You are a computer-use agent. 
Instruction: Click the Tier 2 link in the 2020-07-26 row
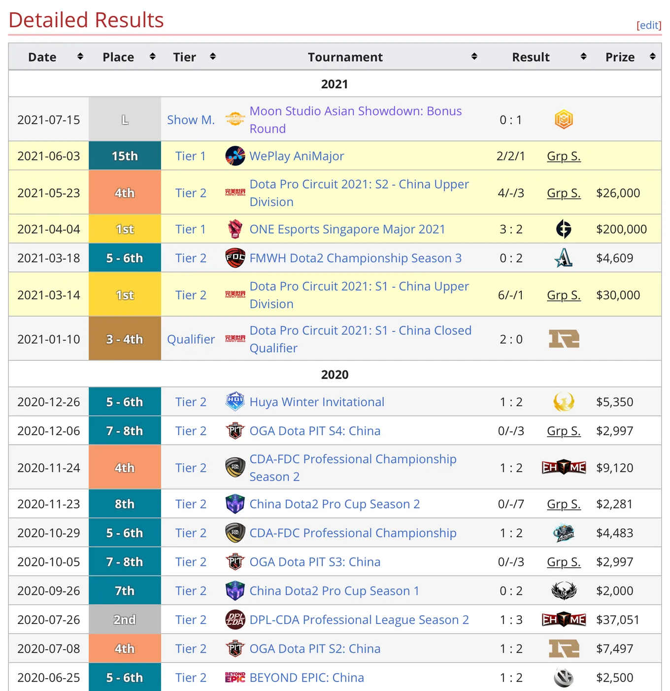191,620
